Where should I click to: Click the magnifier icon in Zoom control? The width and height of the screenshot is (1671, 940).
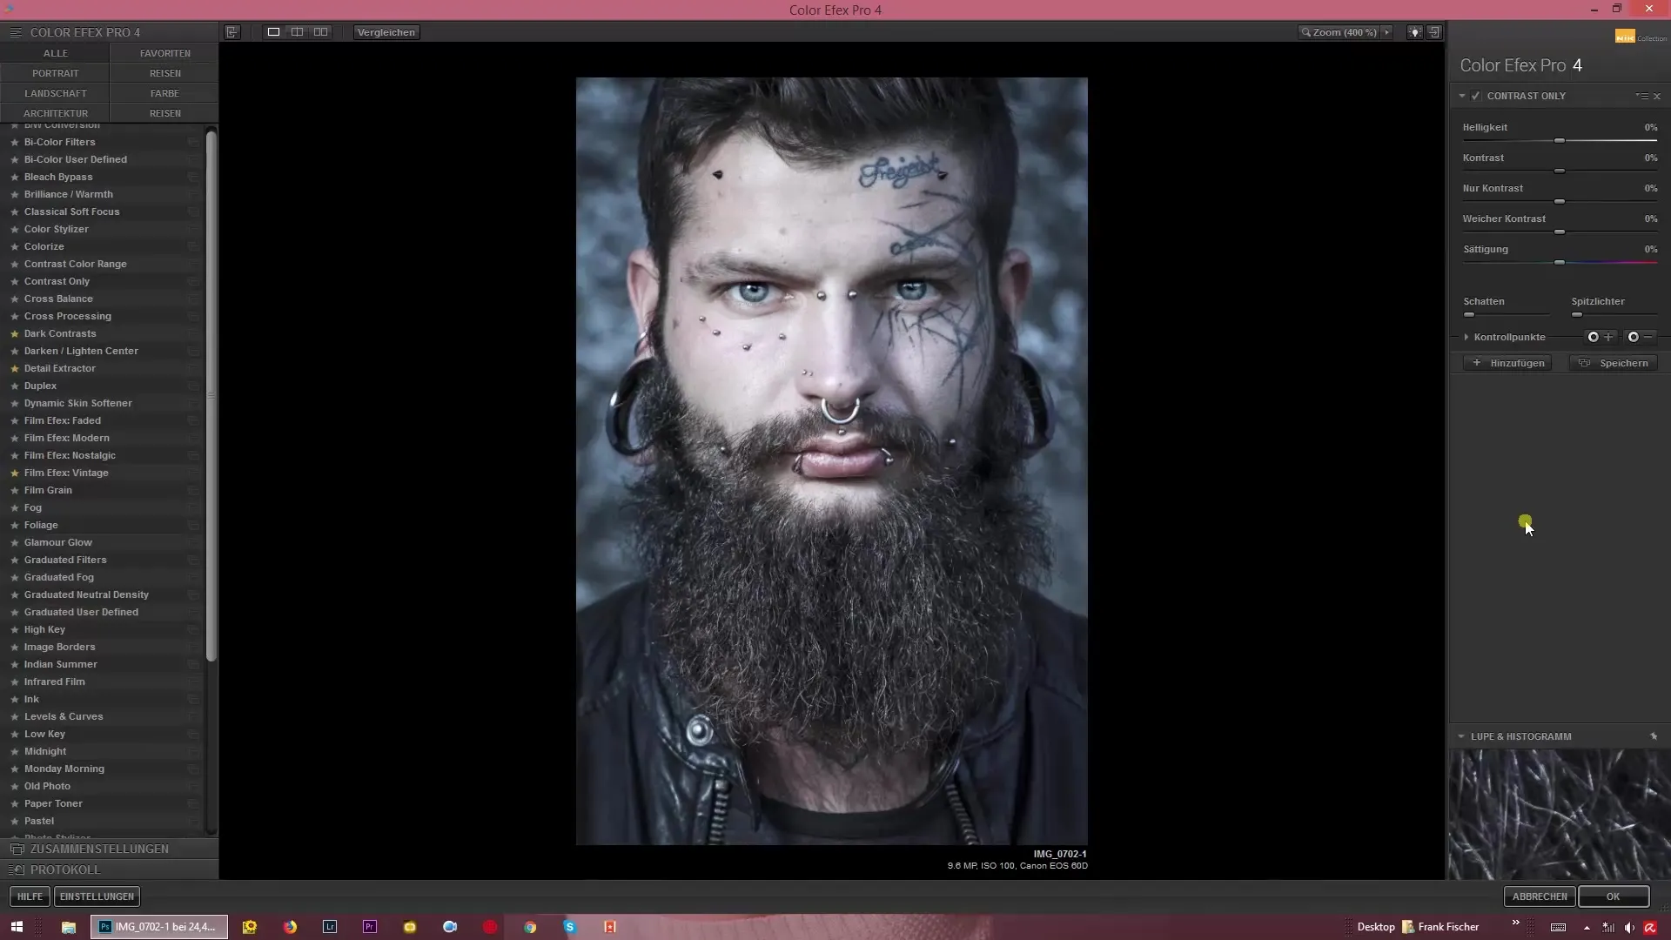point(1305,32)
